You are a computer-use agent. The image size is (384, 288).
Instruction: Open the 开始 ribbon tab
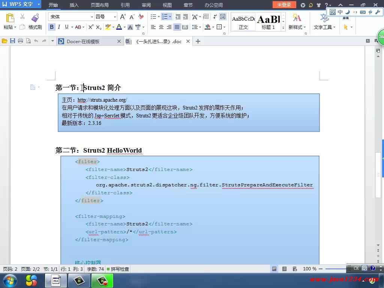(x=53, y=5)
